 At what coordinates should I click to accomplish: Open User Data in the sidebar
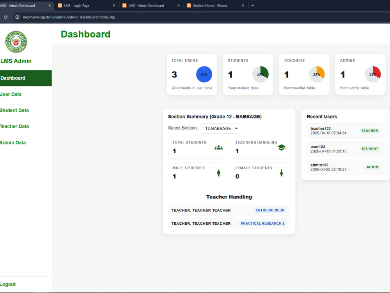pyautogui.click(x=26, y=94)
